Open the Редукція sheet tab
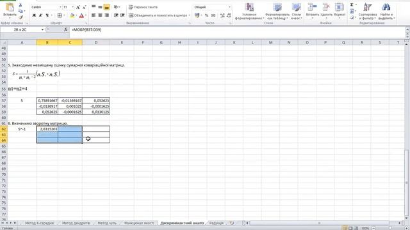410x230 pixels. tap(217, 223)
